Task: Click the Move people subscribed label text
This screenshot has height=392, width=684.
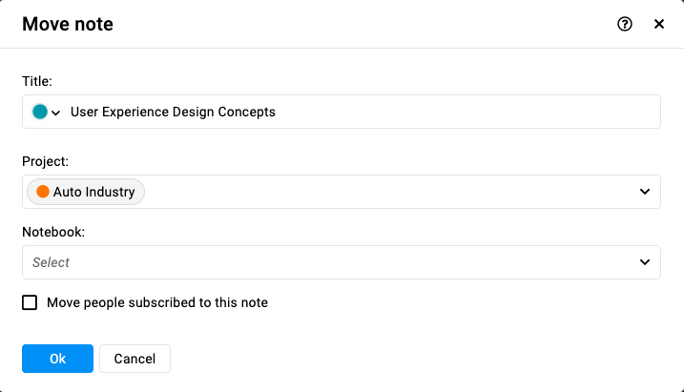Action: [157, 302]
